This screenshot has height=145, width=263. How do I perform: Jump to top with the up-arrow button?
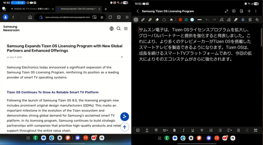click(x=125, y=127)
